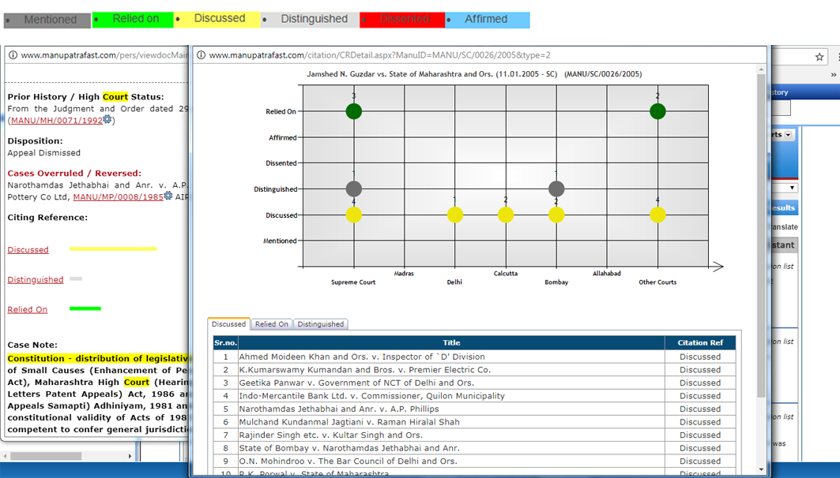
Task: Click the site info icon for the CRDetail popup
Action: point(202,55)
